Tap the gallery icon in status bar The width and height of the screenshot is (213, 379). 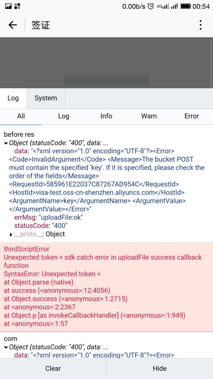pyautogui.click(x=8, y=6)
